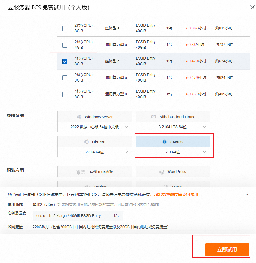This screenshot has height=263, width=256.
Task: Click the 宝塔 panel logo icon
Action: tap(81, 172)
